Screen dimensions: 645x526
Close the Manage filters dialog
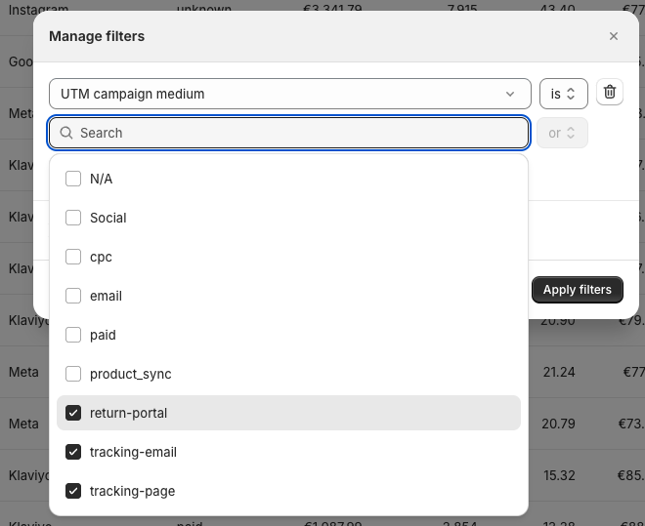[x=614, y=36]
